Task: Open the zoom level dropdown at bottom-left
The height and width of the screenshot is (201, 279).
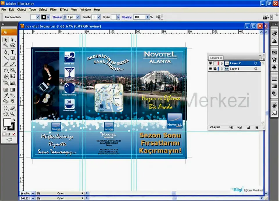Action: click(x=33, y=193)
